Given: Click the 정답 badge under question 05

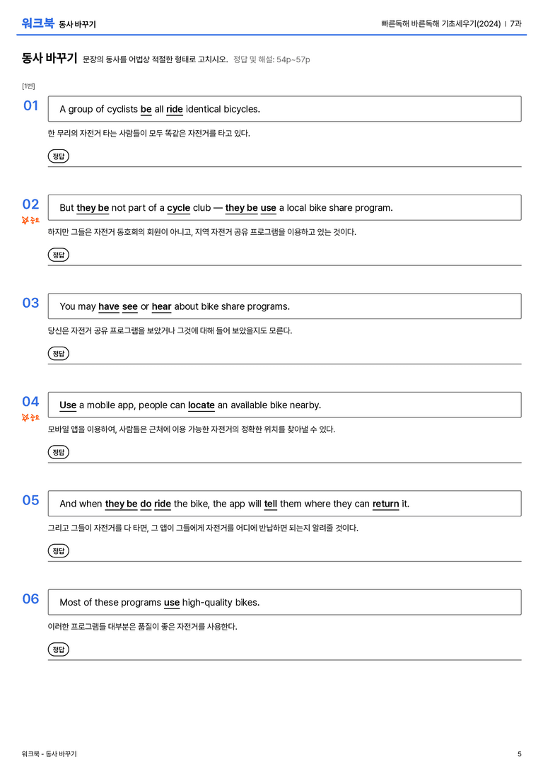Looking at the screenshot, I should click(58, 550).
